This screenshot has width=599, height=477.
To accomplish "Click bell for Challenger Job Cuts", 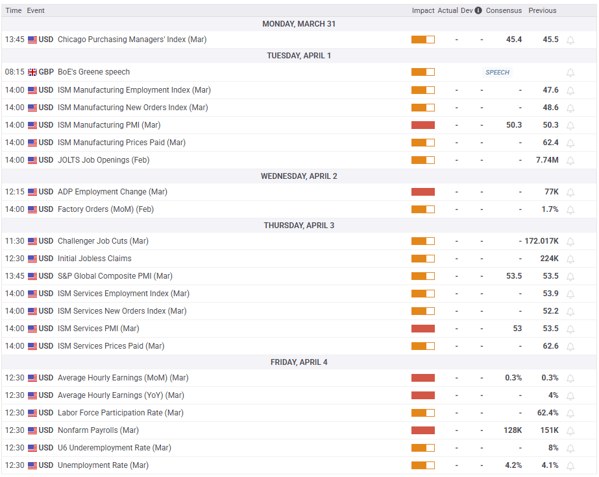I will coord(570,242).
